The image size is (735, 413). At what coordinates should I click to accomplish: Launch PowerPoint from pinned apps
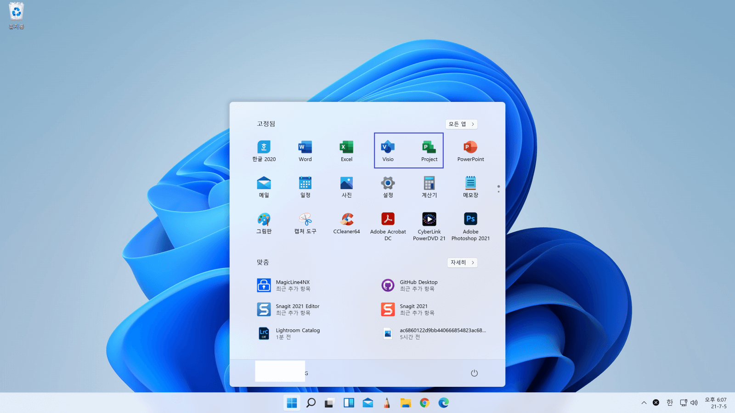coord(470,151)
